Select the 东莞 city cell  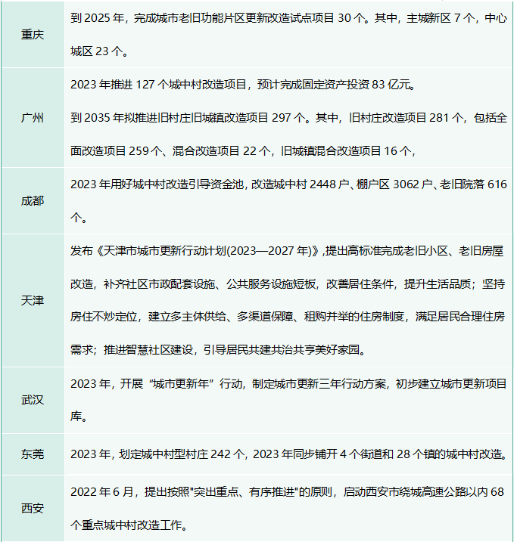[x=32, y=454]
